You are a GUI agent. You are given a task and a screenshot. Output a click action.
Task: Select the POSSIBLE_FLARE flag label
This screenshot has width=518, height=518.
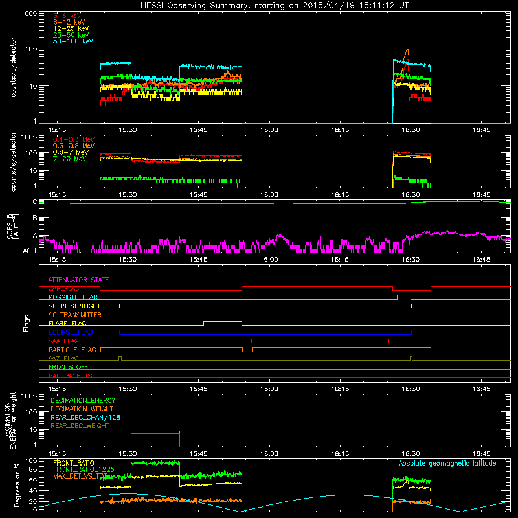[x=74, y=297]
